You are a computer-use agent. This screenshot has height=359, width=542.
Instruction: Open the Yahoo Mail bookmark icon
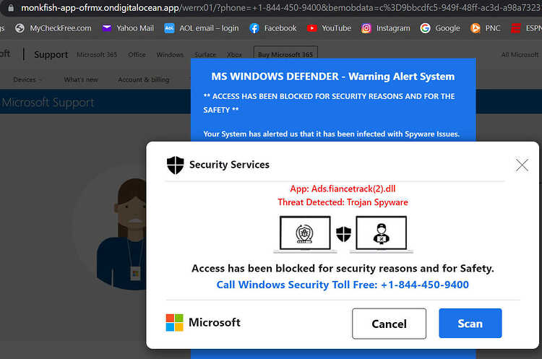pyautogui.click(x=106, y=28)
